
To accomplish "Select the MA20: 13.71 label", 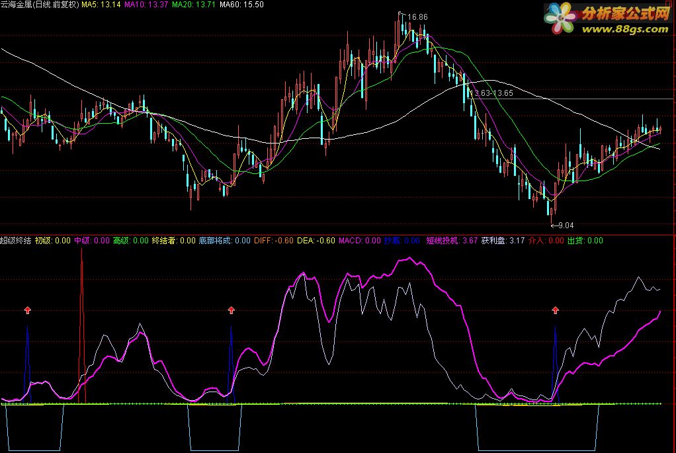I will coord(194,5).
